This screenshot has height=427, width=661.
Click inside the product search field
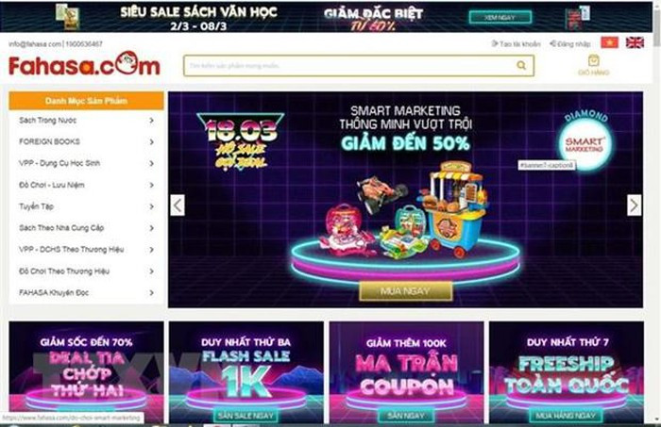click(350, 66)
